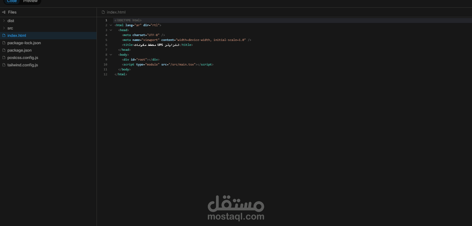The image size is (472, 226).
Task: Click the package-lock.json file icon
Action: pyautogui.click(x=4, y=43)
